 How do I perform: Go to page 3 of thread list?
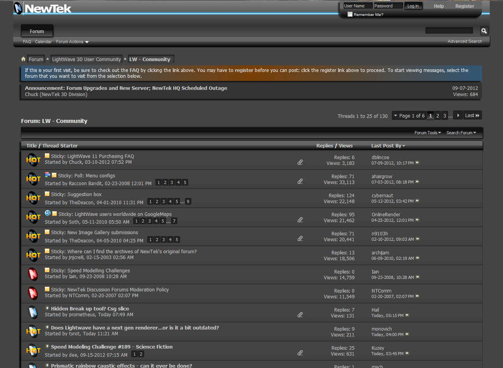445,116
